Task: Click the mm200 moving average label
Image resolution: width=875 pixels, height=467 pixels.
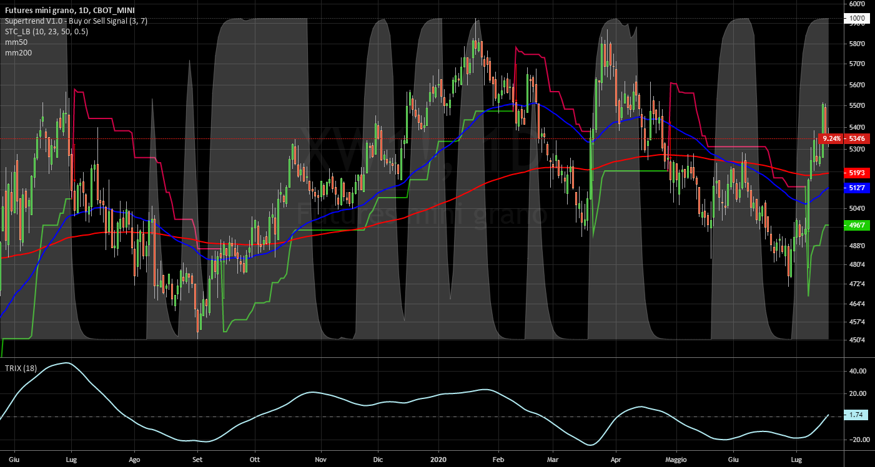Action: coord(17,53)
